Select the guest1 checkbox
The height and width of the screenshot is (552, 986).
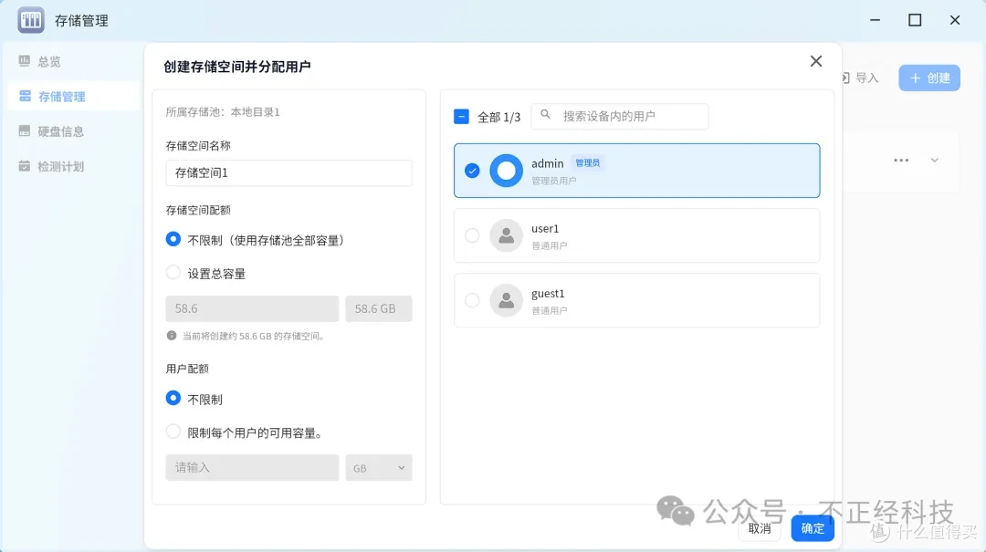472,300
